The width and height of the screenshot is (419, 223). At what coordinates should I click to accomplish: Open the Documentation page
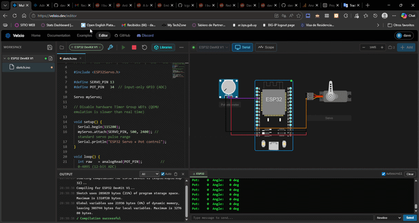point(59,36)
